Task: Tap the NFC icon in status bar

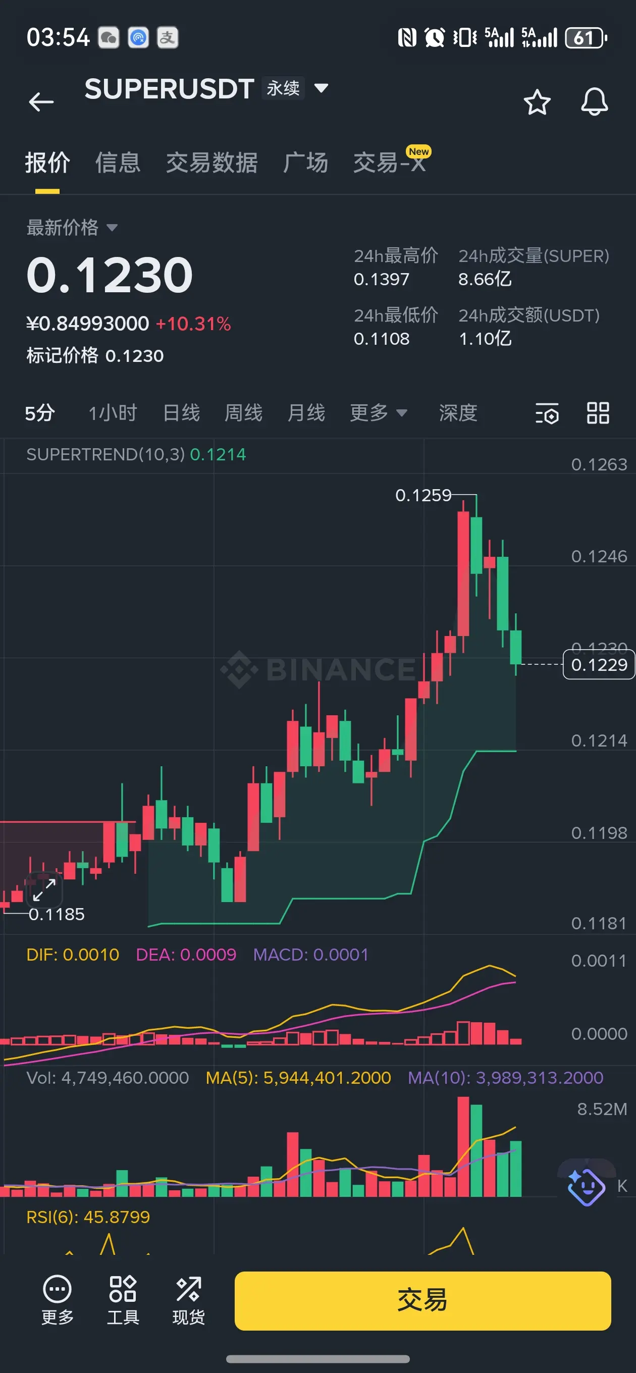Action: click(x=407, y=38)
